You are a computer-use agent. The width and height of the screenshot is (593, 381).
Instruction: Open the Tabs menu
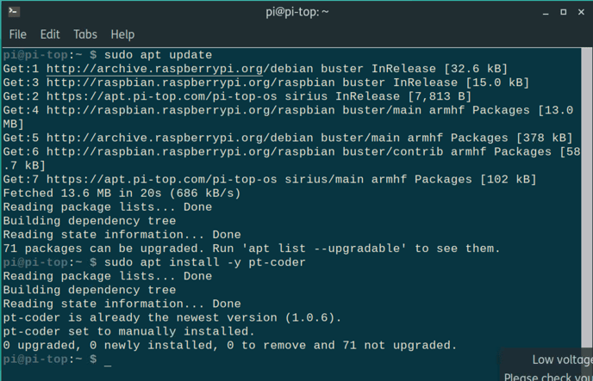click(x=85, y=34)
